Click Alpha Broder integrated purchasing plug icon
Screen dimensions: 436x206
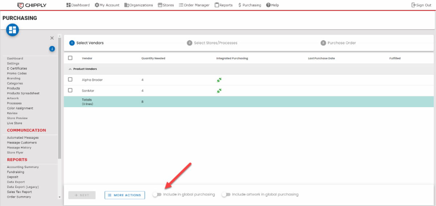(219, 80)
